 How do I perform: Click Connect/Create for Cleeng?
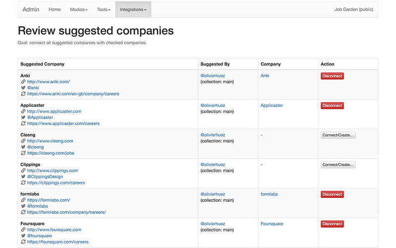pos(338,135)
